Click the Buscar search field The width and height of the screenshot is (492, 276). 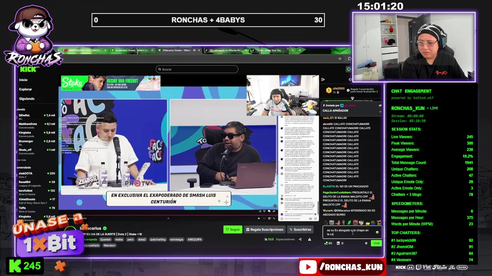(197, 69)
